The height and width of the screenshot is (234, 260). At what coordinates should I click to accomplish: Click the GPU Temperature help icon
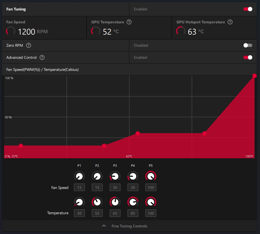point(129,22)
